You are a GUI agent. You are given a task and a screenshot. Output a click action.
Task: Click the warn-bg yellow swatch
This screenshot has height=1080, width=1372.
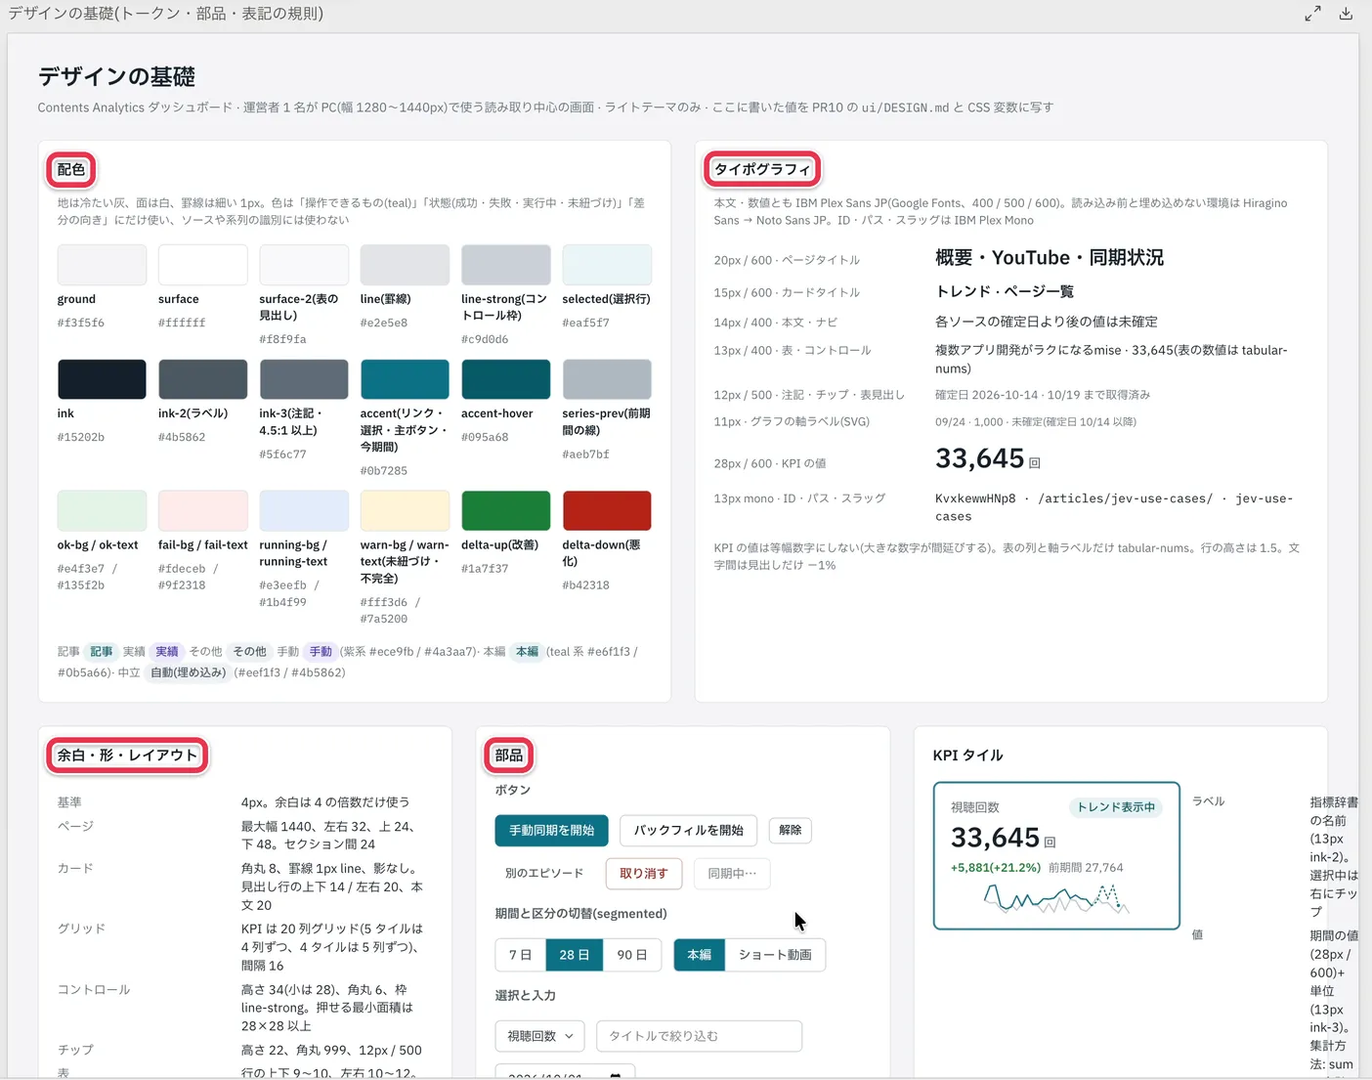pyautogui.click(x=405, y=510)
